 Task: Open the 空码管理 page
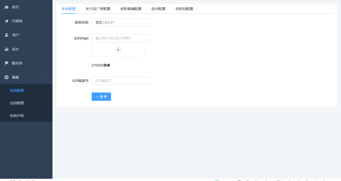[17, 103]
